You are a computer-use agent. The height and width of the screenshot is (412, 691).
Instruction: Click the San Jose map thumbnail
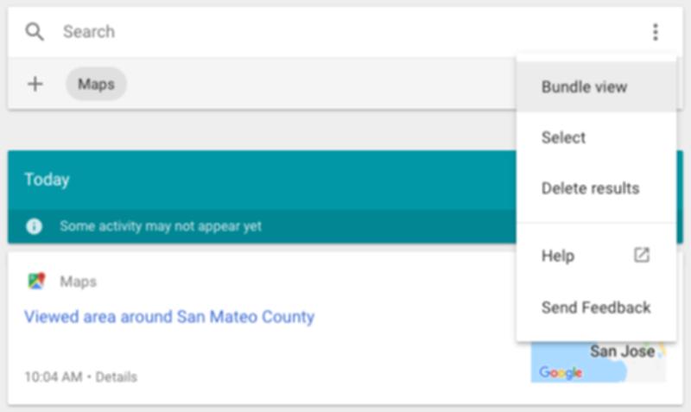[598, 363]
